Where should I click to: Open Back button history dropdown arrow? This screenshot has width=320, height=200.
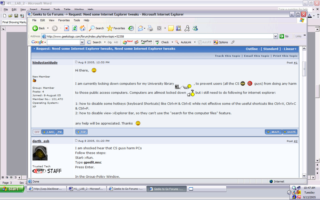tap(48, 28)
